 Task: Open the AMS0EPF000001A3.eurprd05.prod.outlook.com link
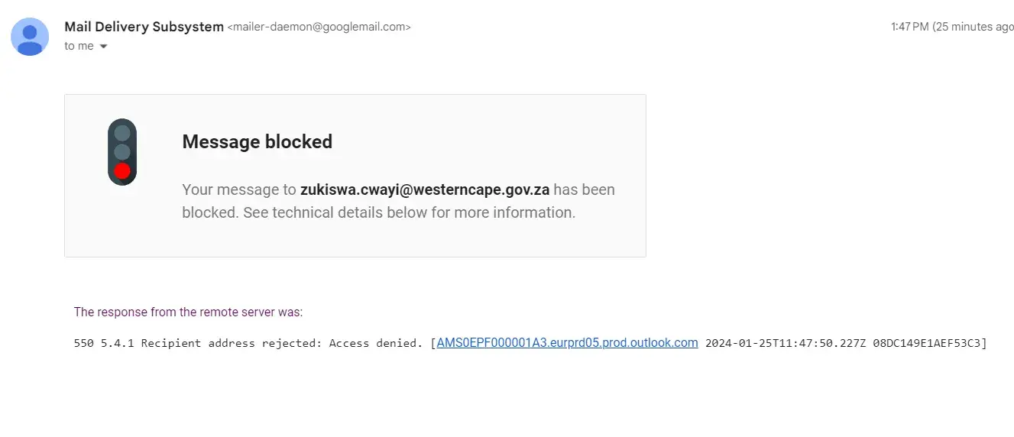pos(567,343)
